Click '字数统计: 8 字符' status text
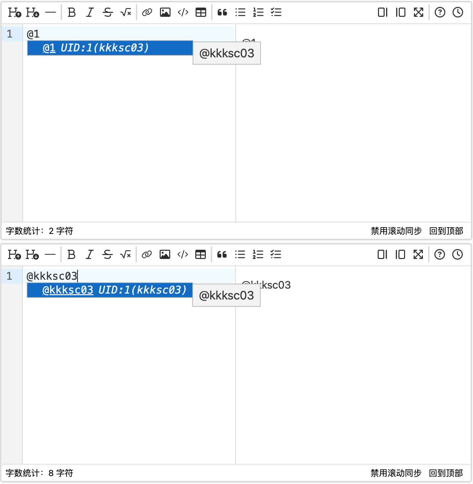This screenshot has height=484, width=473. pos(40,473)
